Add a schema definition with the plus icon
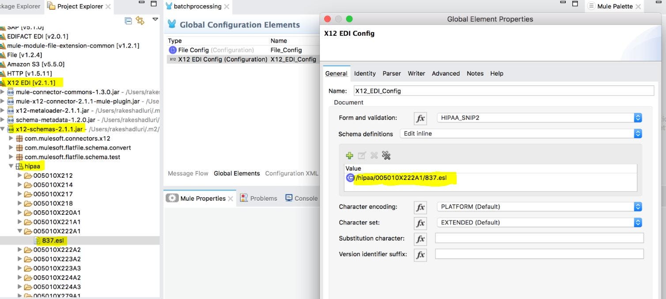Screen dimensions: 666x299 click(x=349, y=155)
